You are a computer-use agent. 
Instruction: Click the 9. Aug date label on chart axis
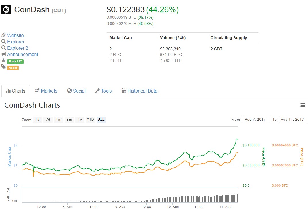[120, 207]
